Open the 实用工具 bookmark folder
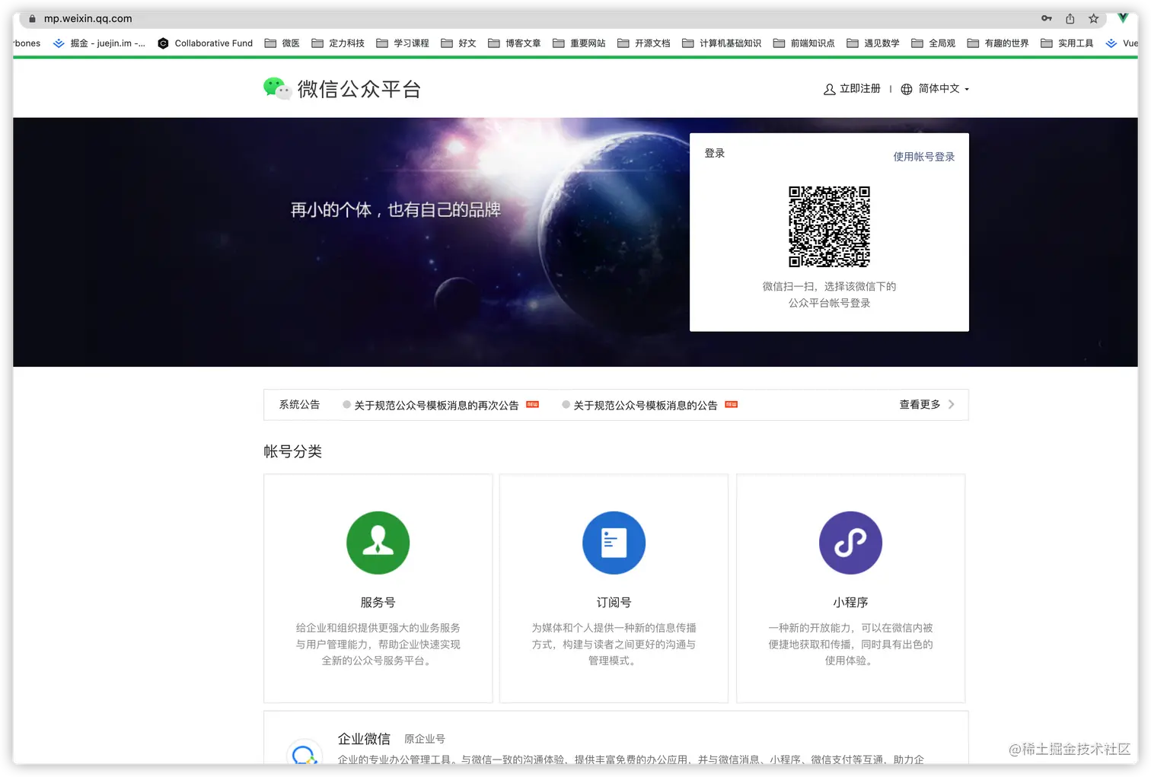Image resolution: width=1151 pixels, height=777 pixels. pos(1067,43)
